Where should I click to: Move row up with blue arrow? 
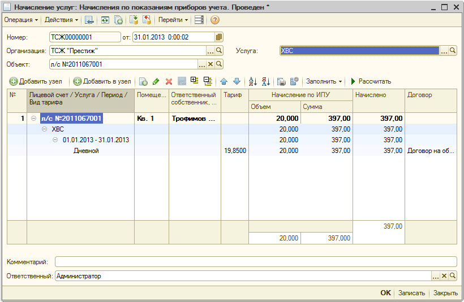point(224,81)
